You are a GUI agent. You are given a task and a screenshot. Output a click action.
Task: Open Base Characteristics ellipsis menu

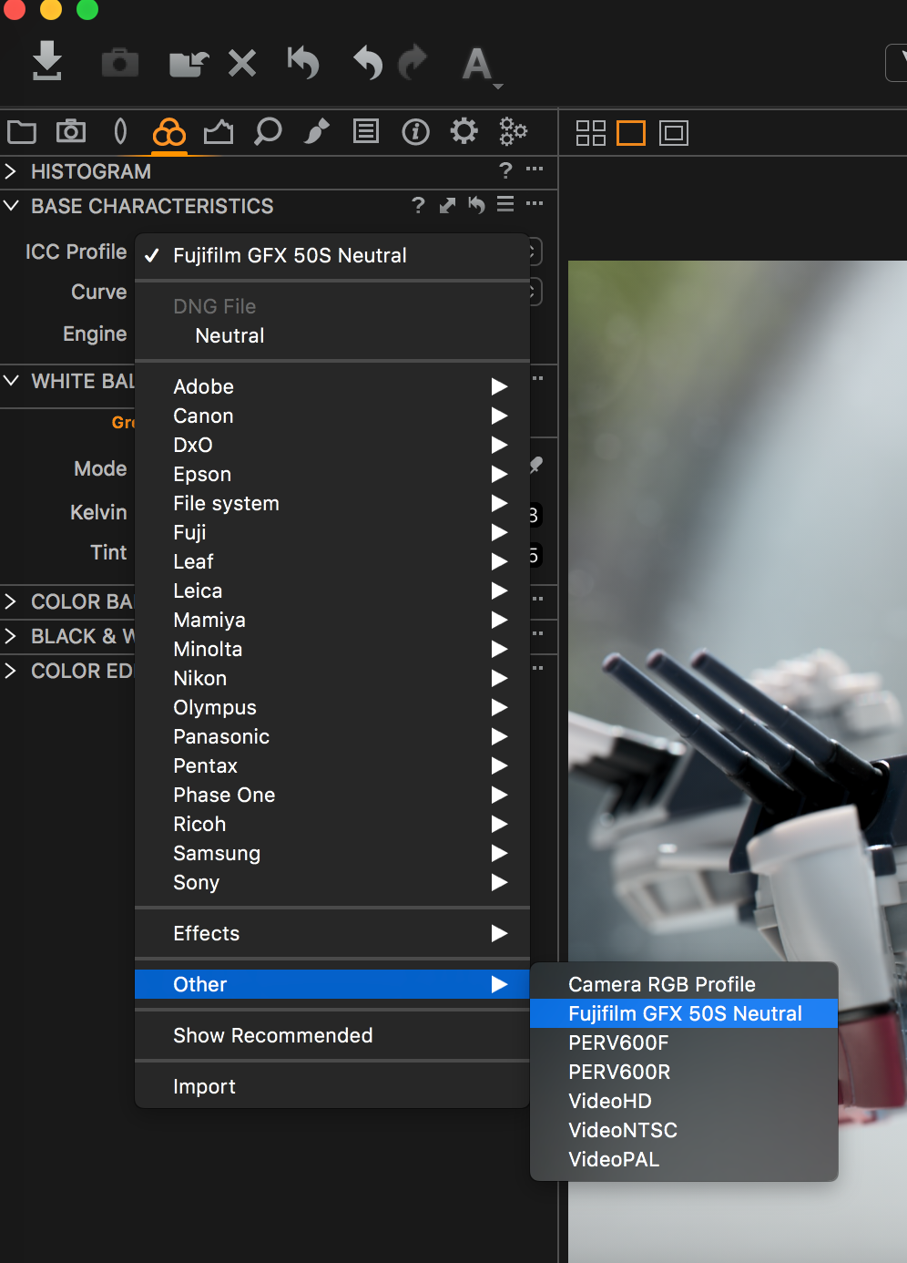tap(535, 203)
